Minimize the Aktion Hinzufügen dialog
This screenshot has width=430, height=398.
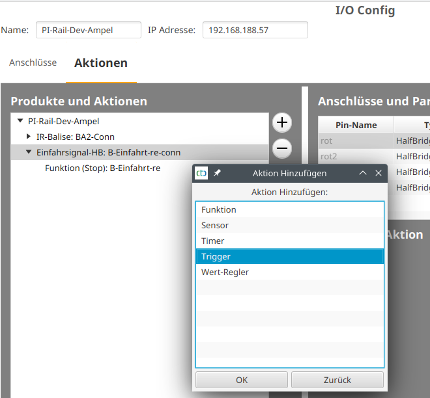point(363,174)
